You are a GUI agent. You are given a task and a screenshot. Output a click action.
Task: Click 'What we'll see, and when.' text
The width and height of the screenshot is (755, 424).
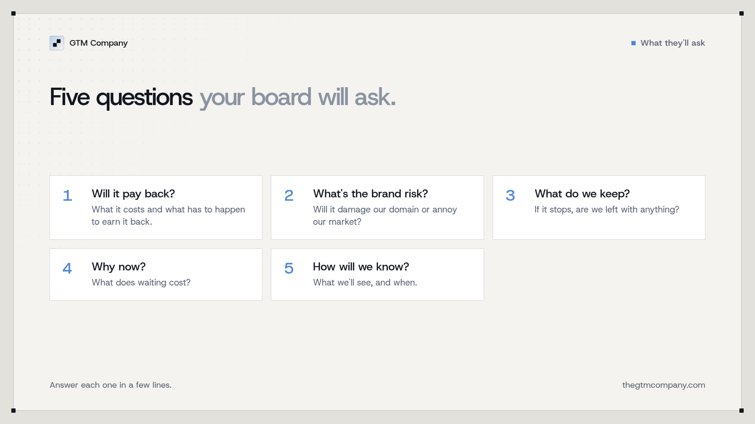click(x=365, y=282)
